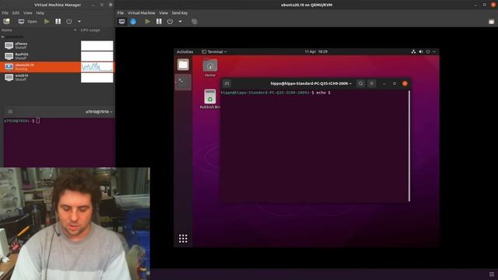498x280 pixels.
Task: Click the power shutdown icon in Virtual Machine Manager
Action: 69,21
